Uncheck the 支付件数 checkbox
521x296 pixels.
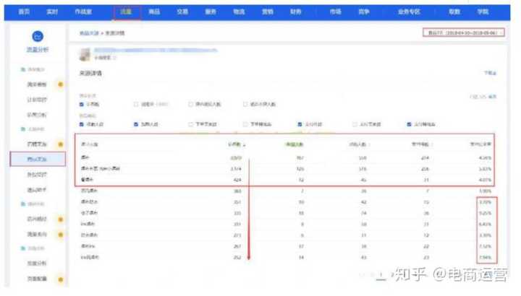coord(300,124)
